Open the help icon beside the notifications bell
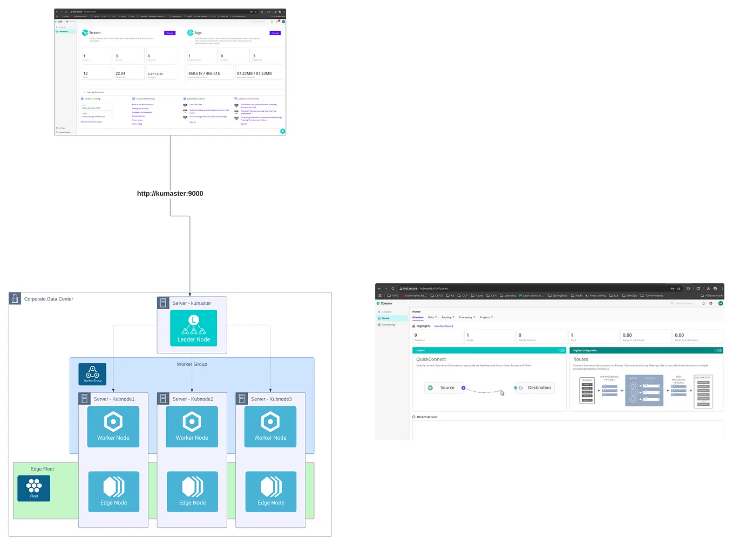The height and width of the screenshot is (545, 733). [711, 303]
